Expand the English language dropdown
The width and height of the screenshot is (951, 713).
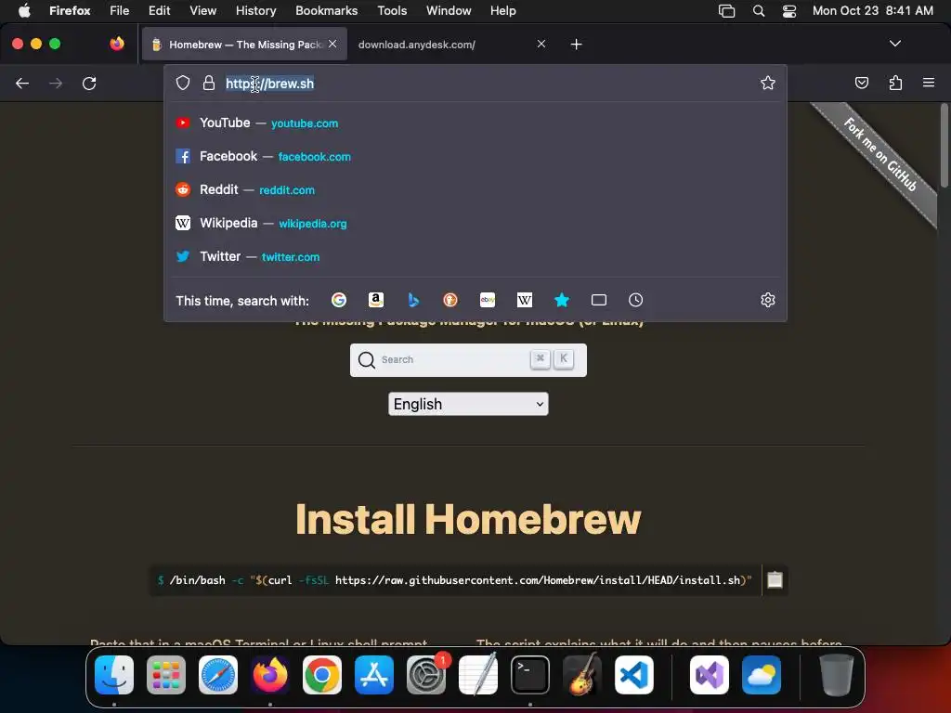click(468, 404)
